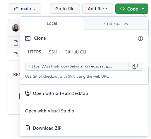Image resolution: width=151 pixels, height=139 pixels.
Task: Switch to the Codespaces tab
Action: click(x=116, y=23)
